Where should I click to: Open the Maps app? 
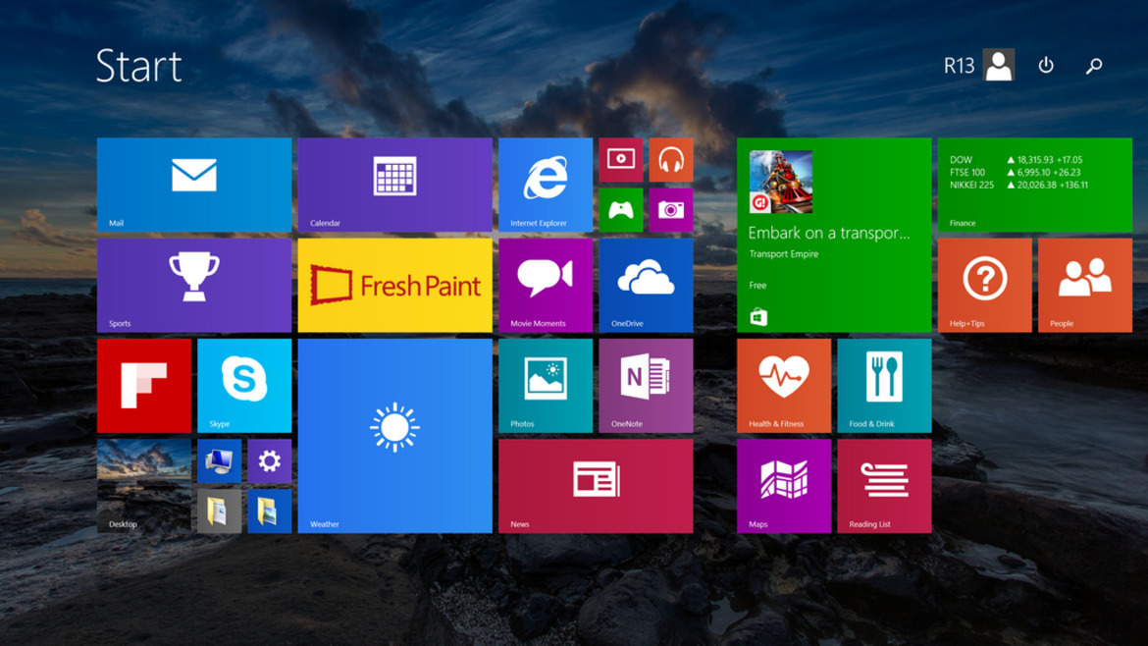[x=783, y=485]
